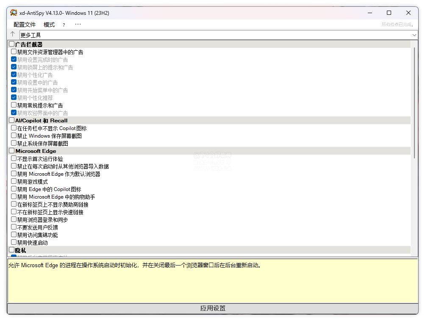Toggle the 隐私 group checkbox

pyautogui.click(x=12, y=250)
